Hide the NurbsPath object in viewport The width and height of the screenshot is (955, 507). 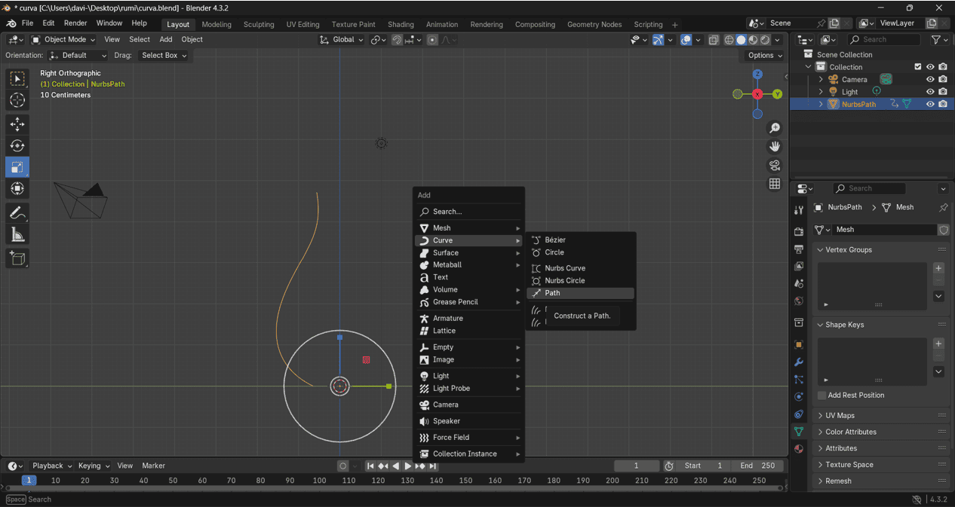pyautogui.click(x=930, y=104)
